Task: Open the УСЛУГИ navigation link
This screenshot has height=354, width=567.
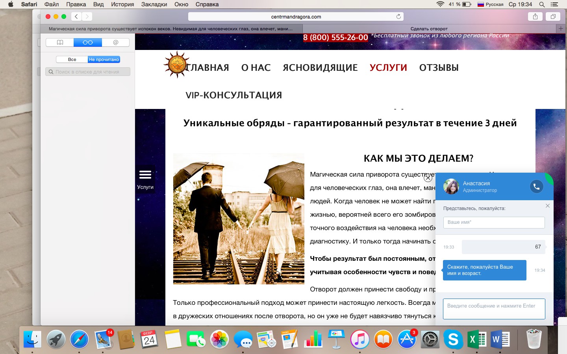Action: (388, 68)
